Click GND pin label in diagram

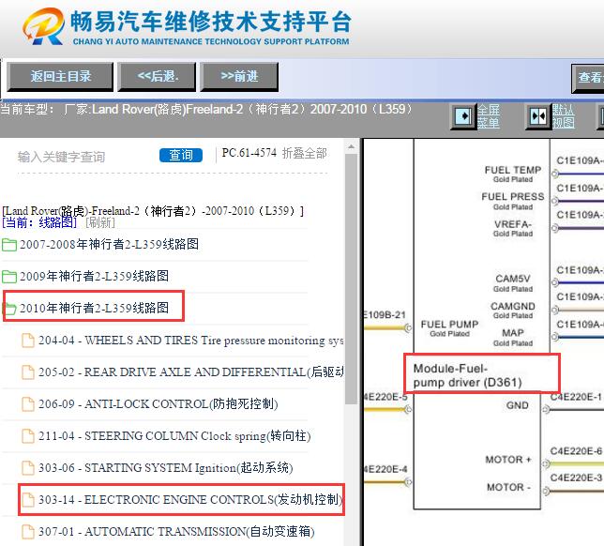coord(518,405)
